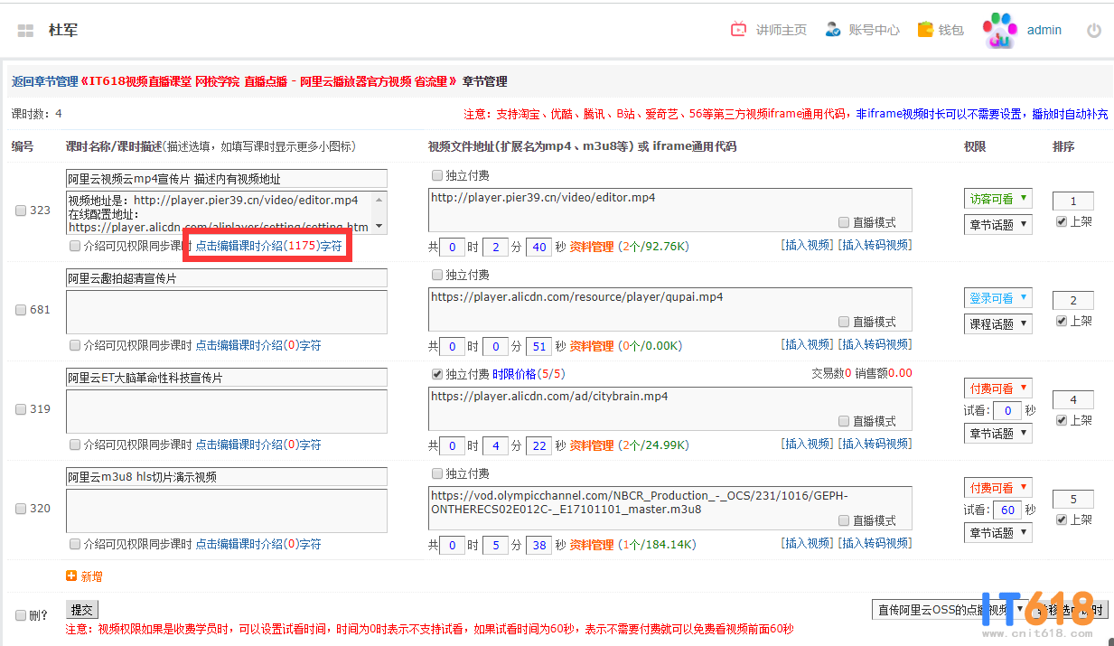
Task: Select checkbox for row 323
Action: pyautogui.click(x=21, y=211)
